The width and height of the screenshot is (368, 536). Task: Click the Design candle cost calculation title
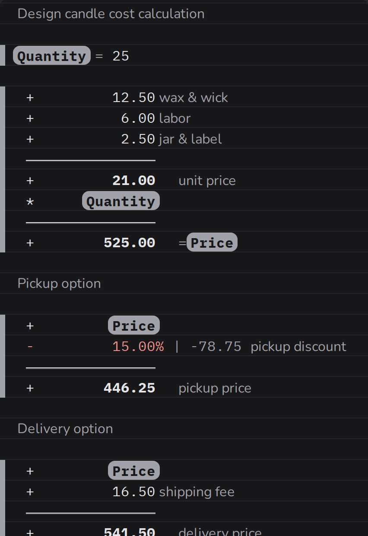111,14
